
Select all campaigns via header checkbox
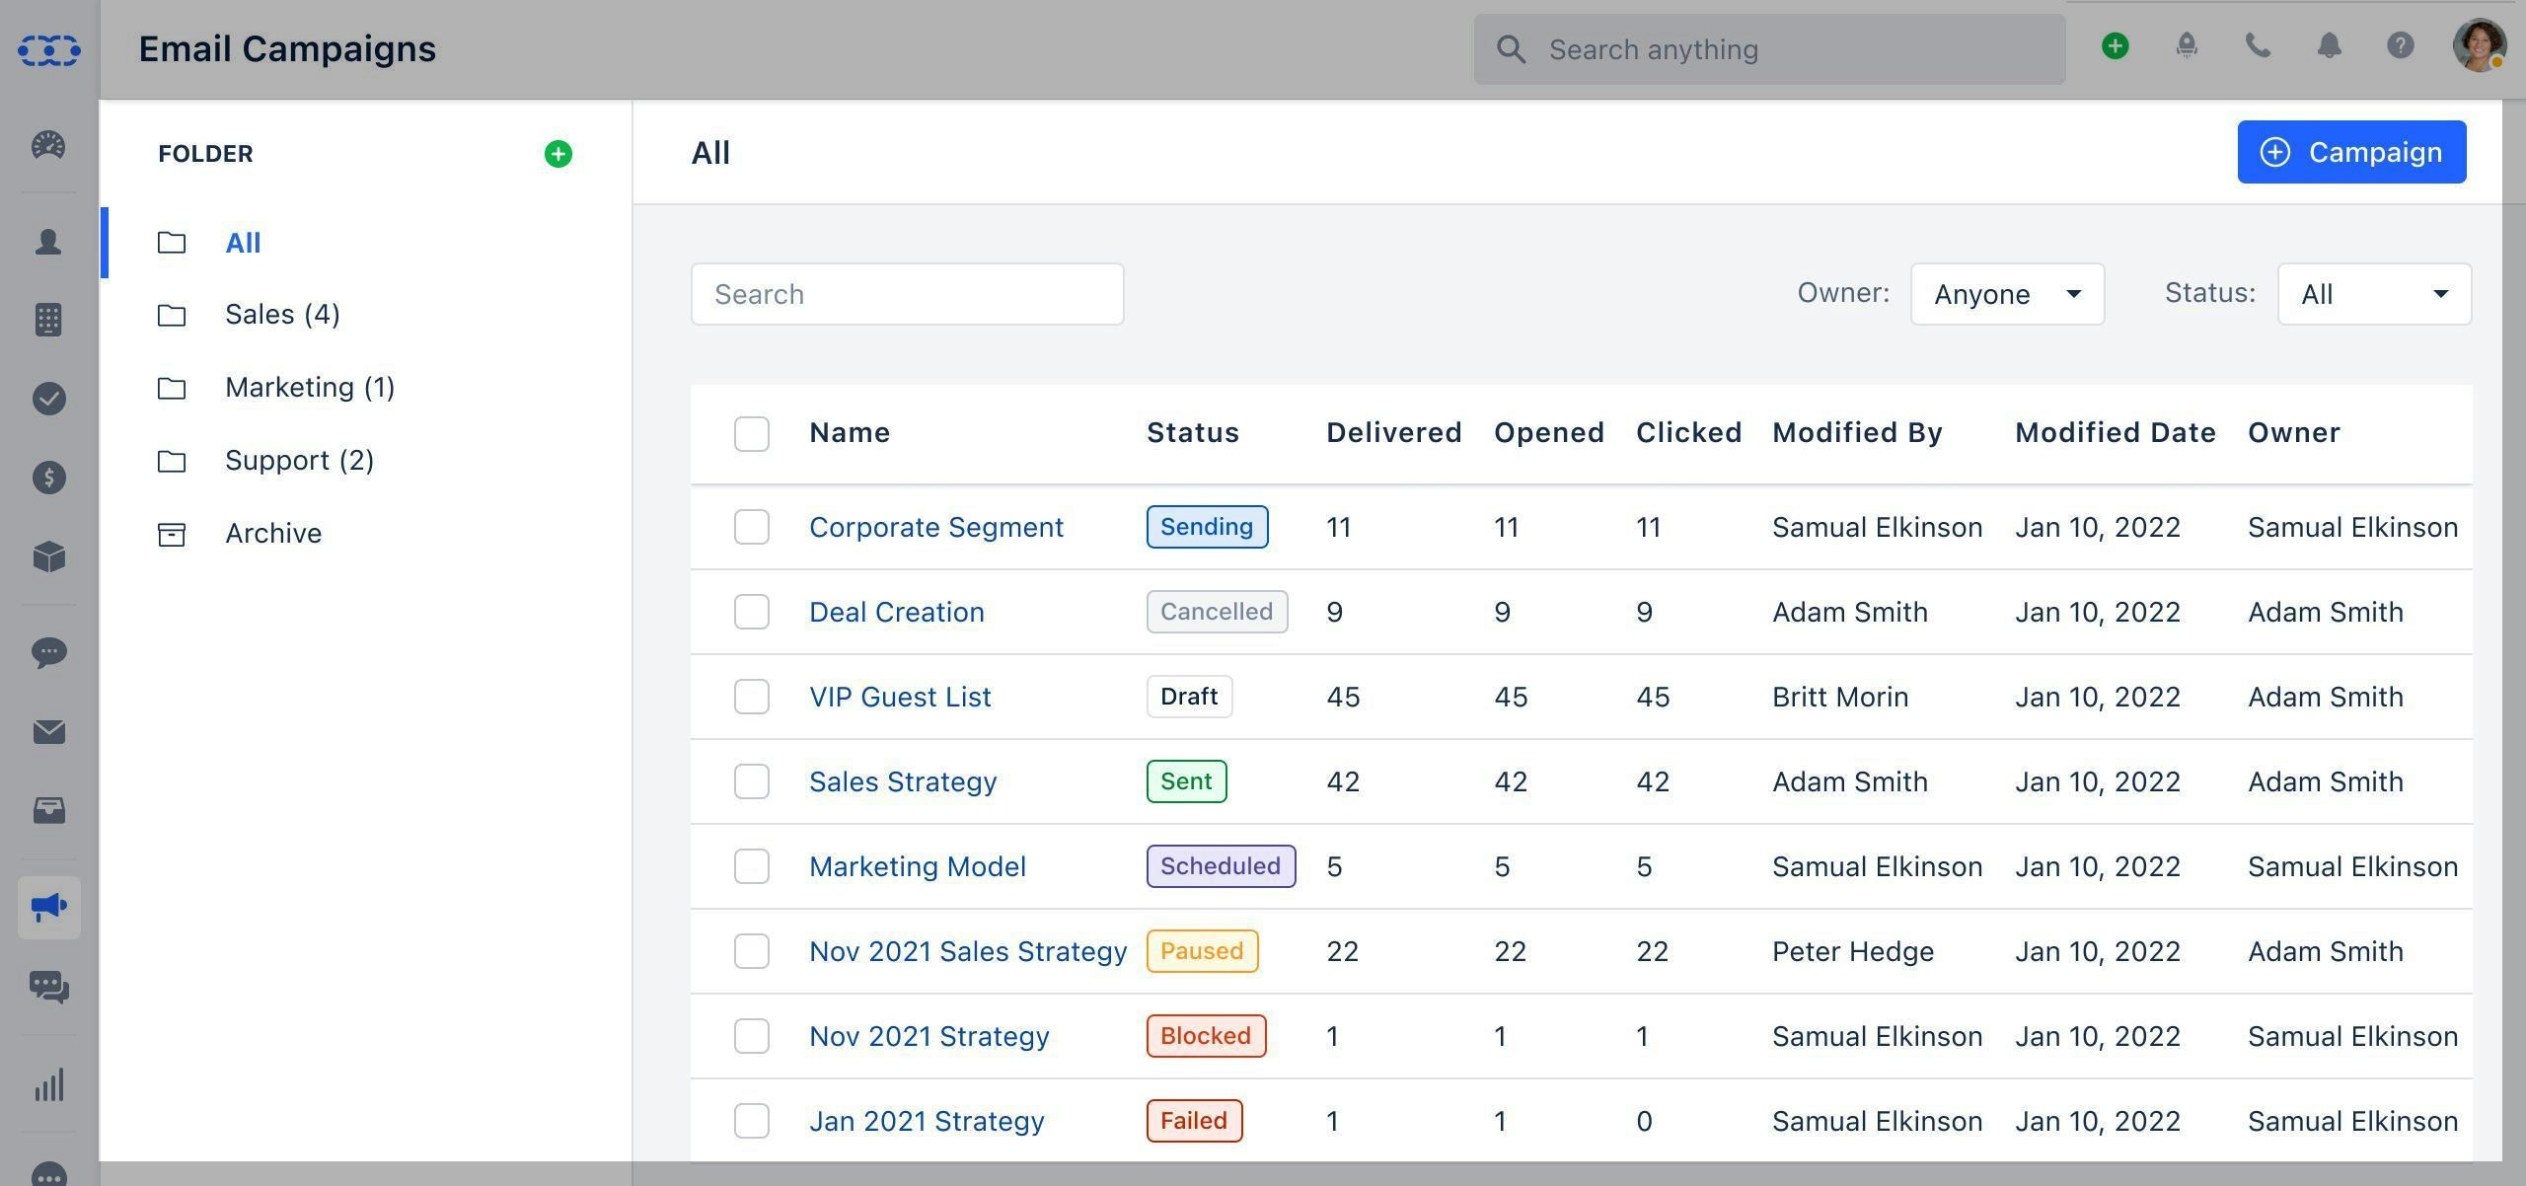(751, 432)
